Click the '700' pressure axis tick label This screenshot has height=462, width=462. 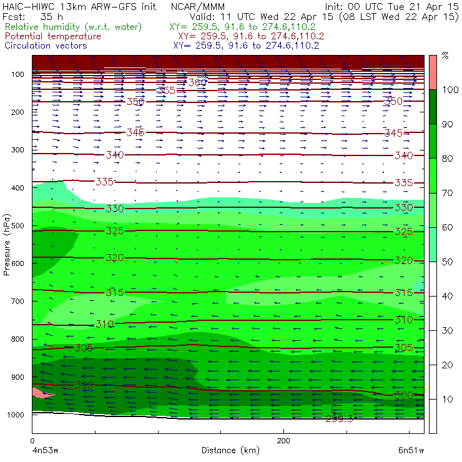point(17,301)
